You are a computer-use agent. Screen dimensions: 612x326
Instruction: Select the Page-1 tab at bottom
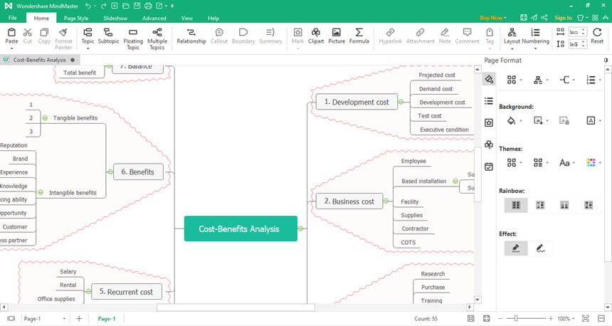(107, 319)
